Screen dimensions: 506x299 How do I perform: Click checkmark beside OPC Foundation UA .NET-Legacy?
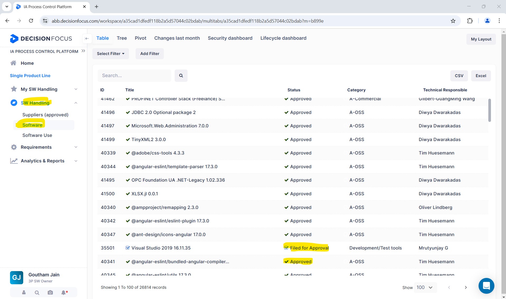pos(128,180)
